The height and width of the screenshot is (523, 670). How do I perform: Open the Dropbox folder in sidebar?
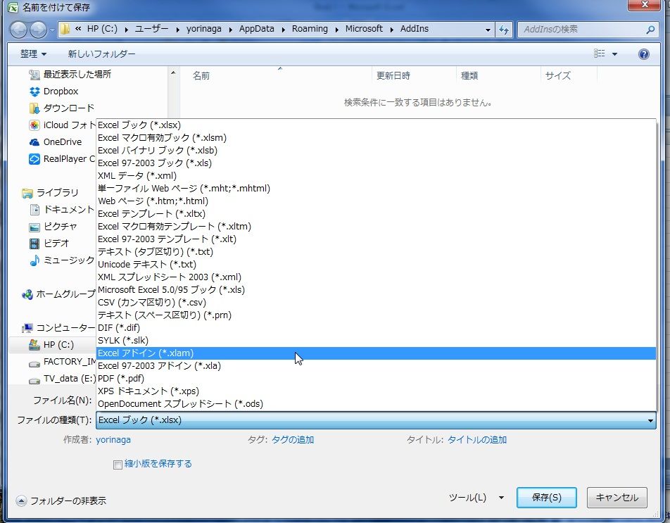(x=53, y=91)
